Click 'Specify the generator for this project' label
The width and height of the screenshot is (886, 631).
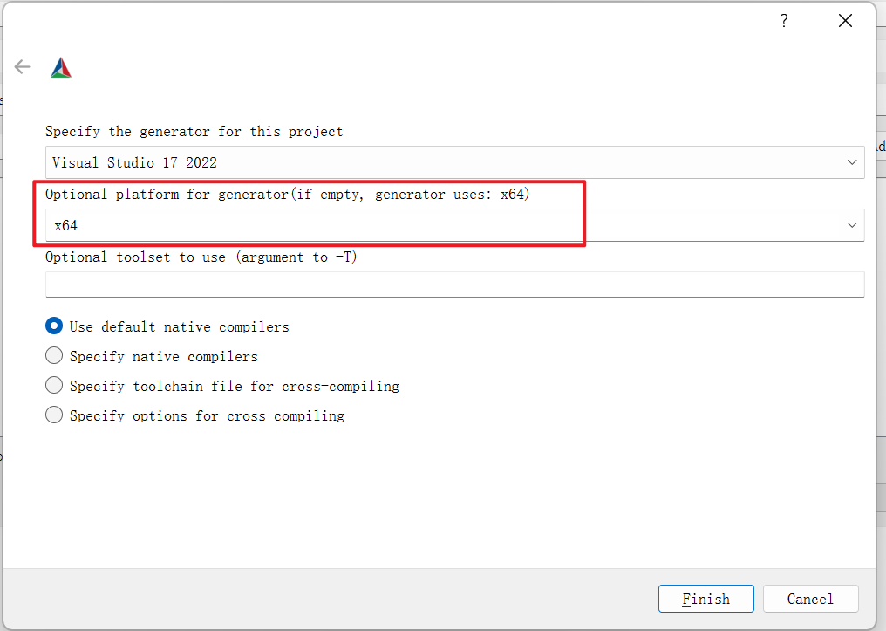(194, 132)
